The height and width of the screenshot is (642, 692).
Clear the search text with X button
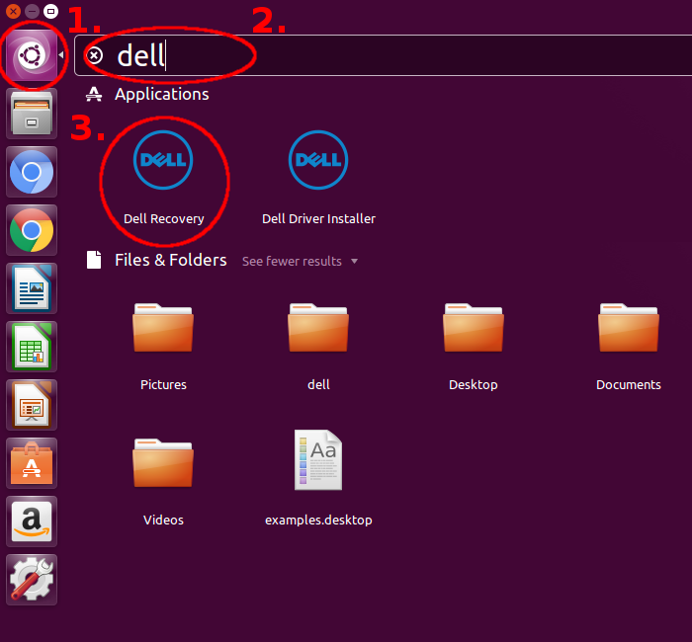click(94, 56)
